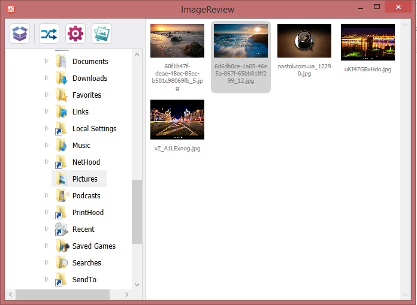The width and height of the screenshot is (417, 305).
Task: Click the Searches magnifier folder icon
Action: click(x=62, y=262)
